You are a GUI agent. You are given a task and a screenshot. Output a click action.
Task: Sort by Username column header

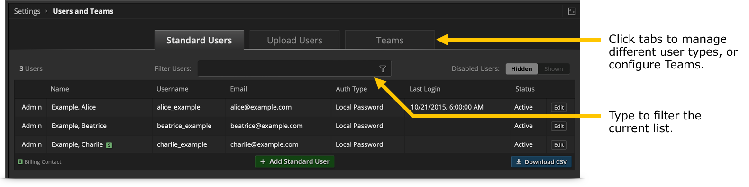click(x=173, y=89)
